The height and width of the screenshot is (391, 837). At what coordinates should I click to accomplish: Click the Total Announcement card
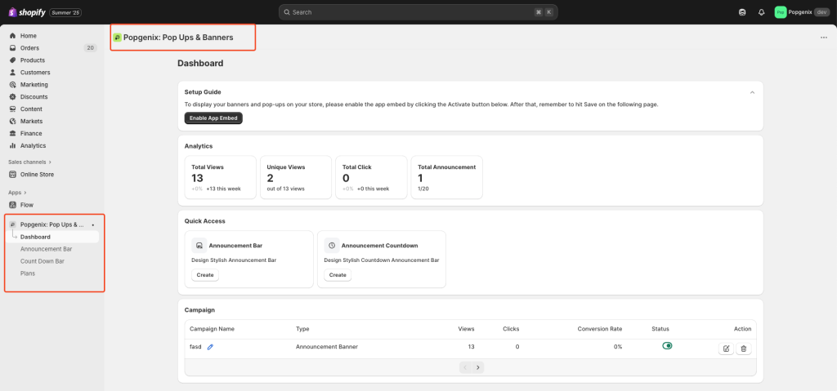pyautogui.click(x=447, y=177)
